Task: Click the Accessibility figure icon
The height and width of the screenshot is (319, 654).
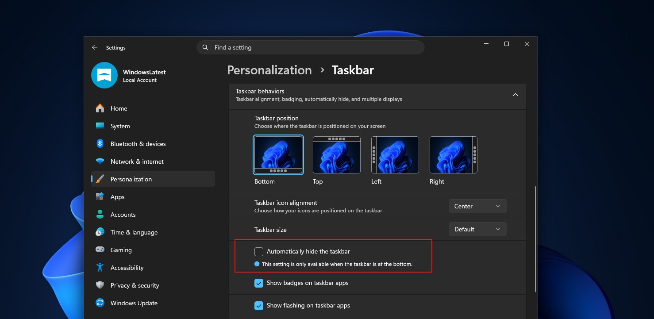Action: pyautogui.click(x=100, y=268)
